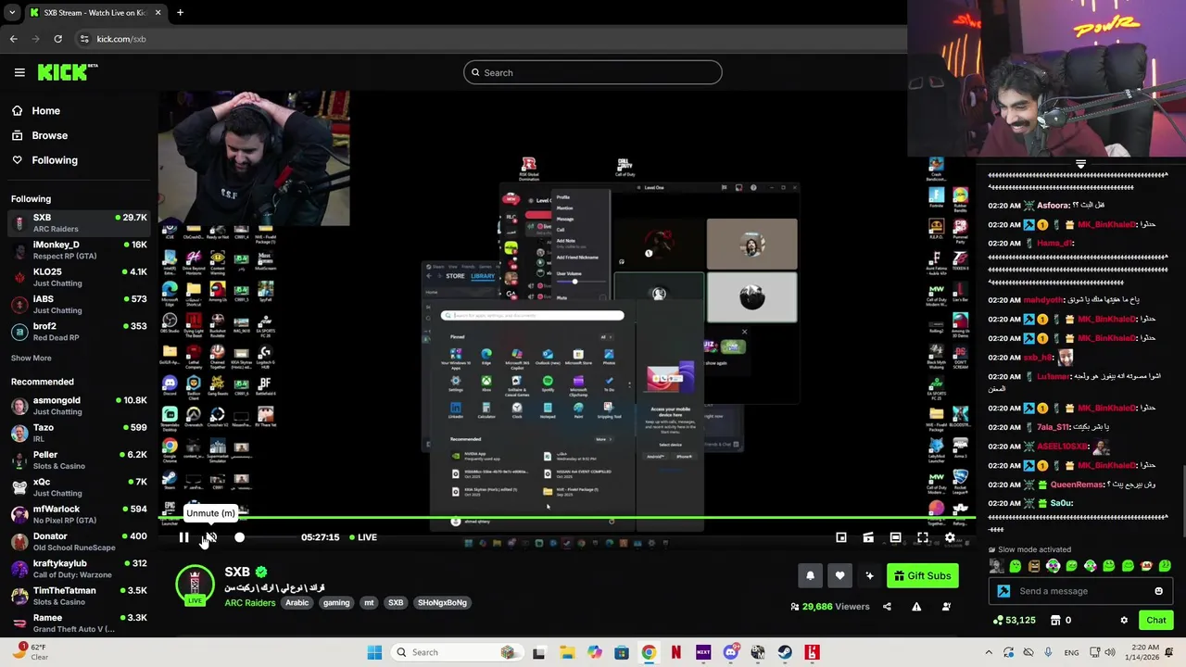The height and width of the screenshot is (667, 1186).
Task: Jump to LIVE indicator in player
Action: point(363,537)
